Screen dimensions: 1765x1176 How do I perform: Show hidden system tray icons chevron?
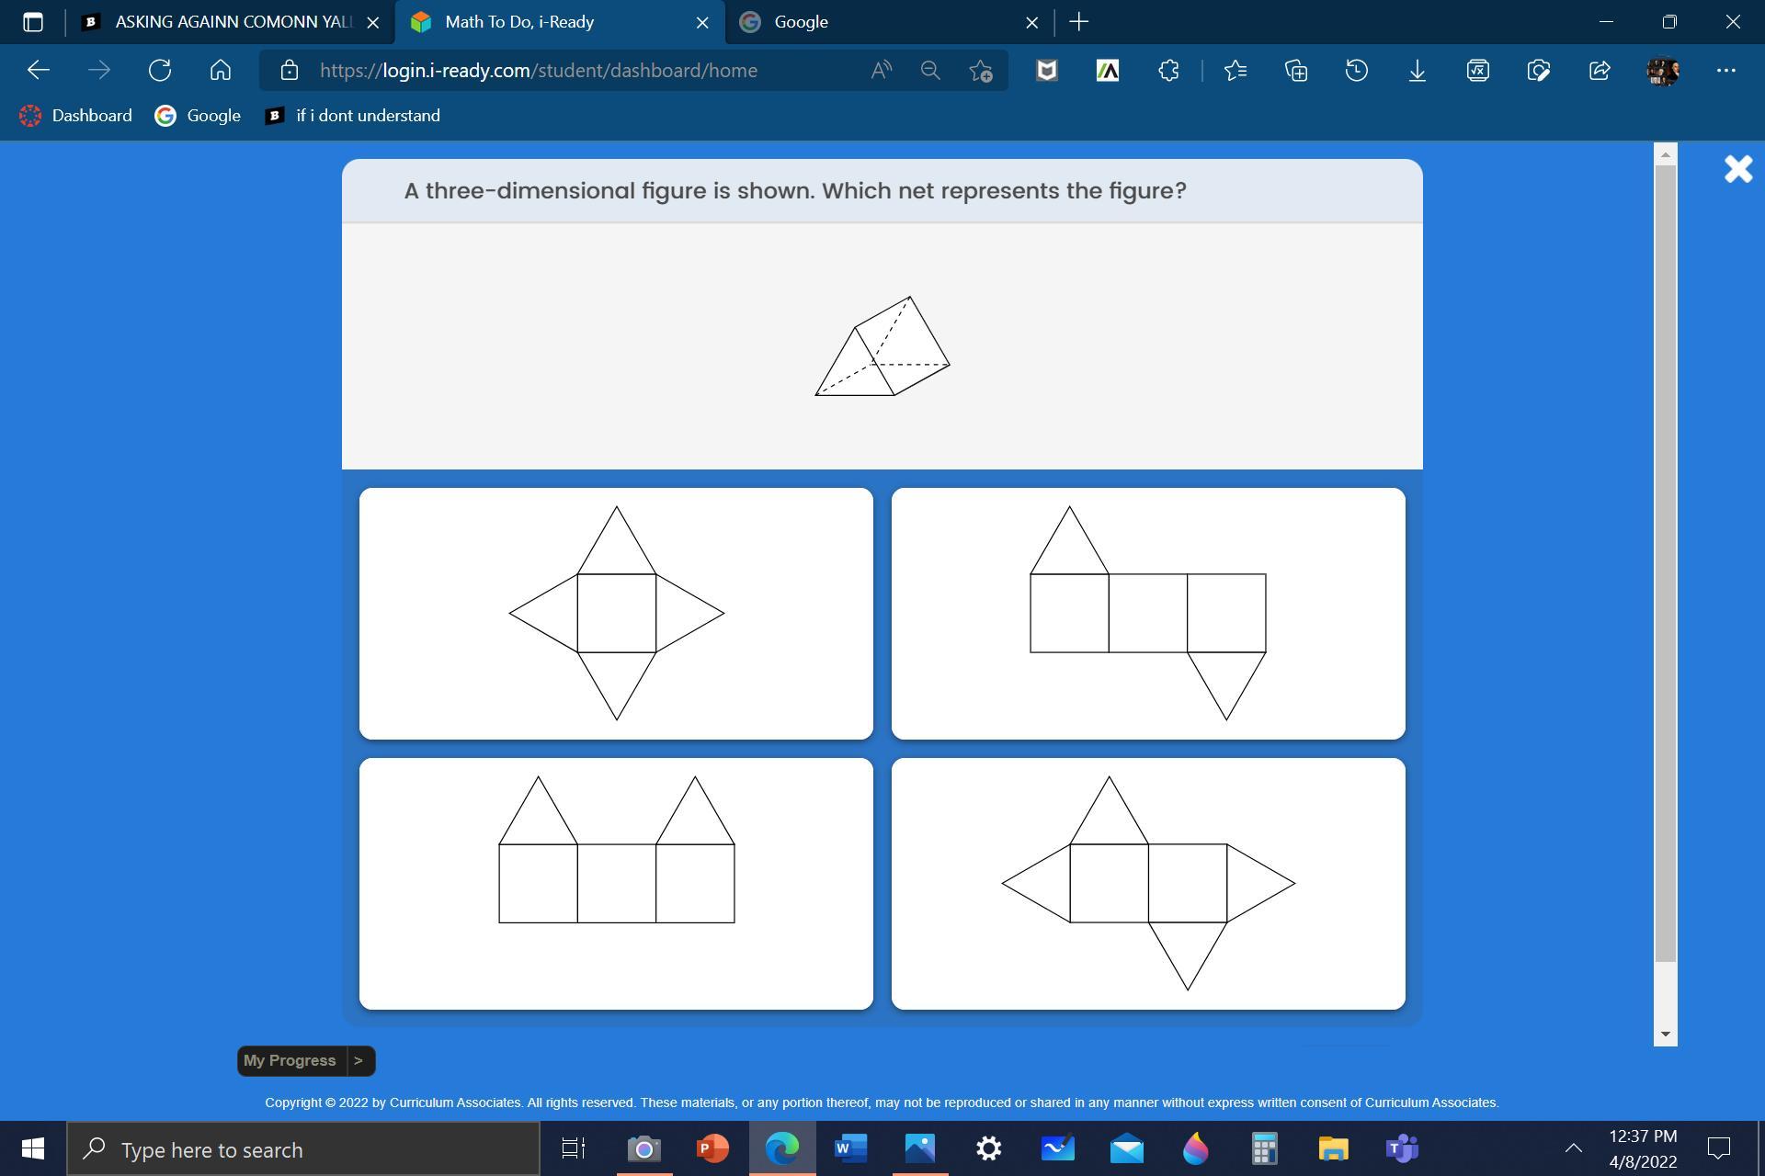[x=1573, y=1148]
